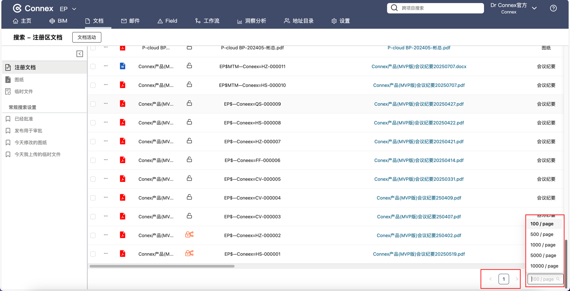Click the horizontal scrollbar under the table
Screen dimensions: 570x291
click(x=162, y=266)
